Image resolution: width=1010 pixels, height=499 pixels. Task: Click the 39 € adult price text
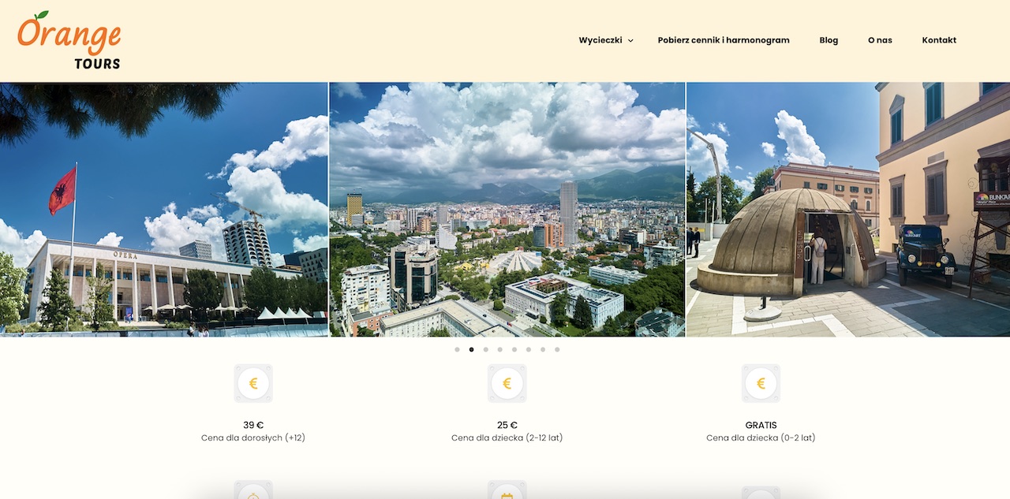coord(253,425)
